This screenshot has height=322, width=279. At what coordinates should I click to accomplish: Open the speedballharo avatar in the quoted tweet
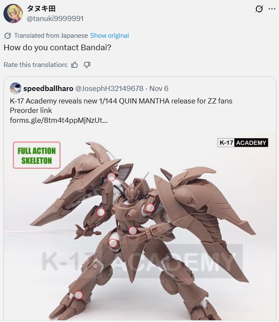(x=15, y=88)
